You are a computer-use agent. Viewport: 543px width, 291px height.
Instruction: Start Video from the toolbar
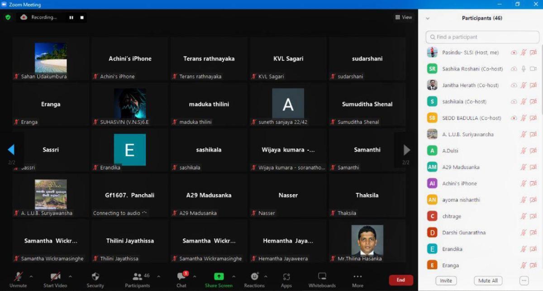(55, 279)
